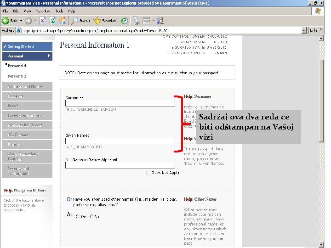331x248 pixels.
Task: Open Edit toolbar button dropdown arrow
Action: [154, 21]
